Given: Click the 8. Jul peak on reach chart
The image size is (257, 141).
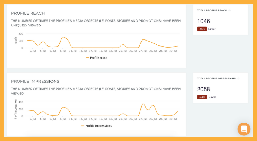Looking at the screenshot, I should [x=63, y=37].
